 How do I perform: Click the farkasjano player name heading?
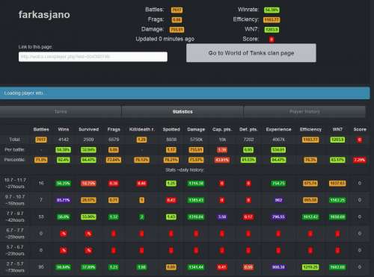tap(44, 15)
